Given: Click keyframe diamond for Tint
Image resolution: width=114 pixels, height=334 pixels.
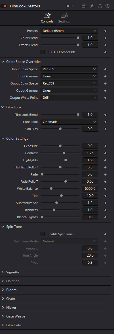Looking at the screenshot, I should click(105, 195).
